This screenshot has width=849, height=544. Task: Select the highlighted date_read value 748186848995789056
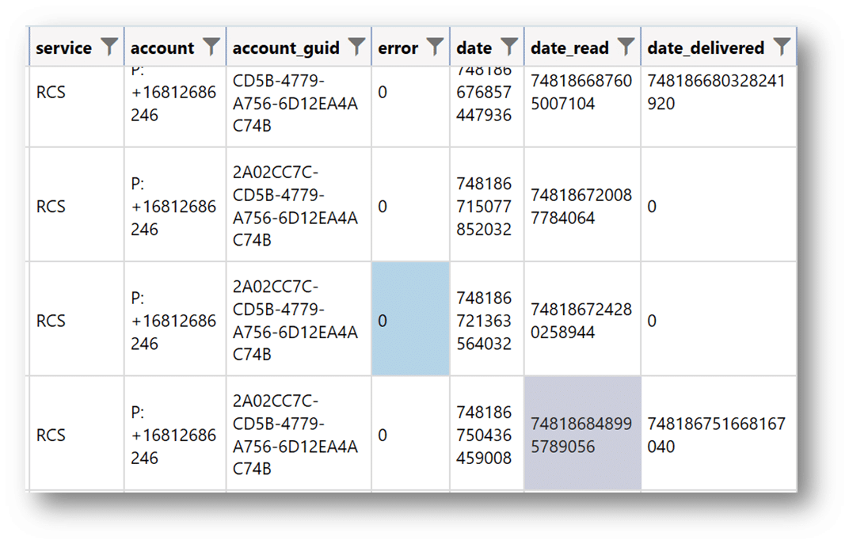point(582,435)
